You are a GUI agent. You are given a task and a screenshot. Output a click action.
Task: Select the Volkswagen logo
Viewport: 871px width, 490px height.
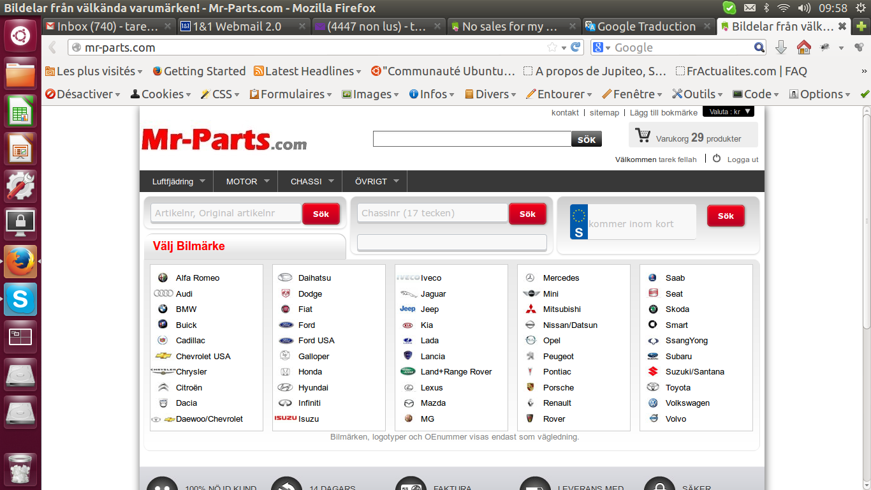point(653,403)
